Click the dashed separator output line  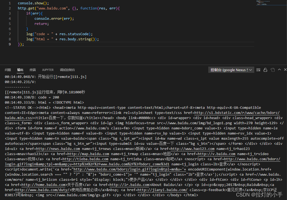point(17,87)
